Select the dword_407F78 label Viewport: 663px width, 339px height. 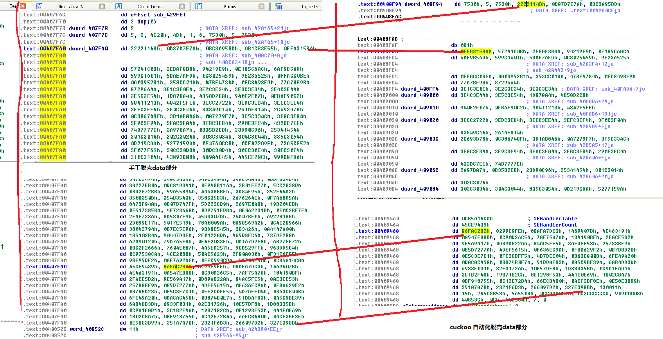click(88, 28)
